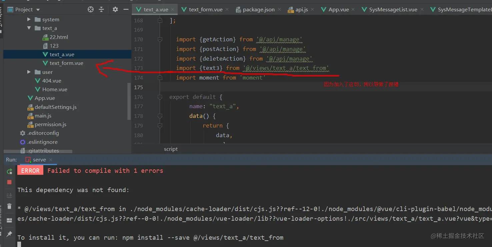Viewport: 492px width, 247px height.
Task: Toggle fold marker at line 170 imports
Action: 160,39
